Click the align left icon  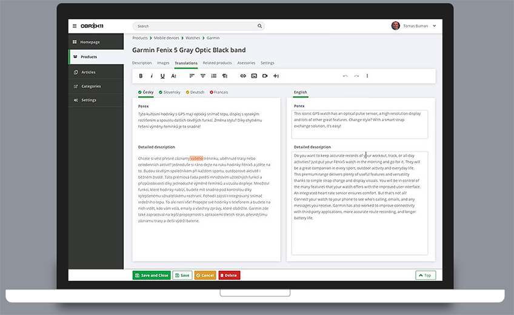click(x=192, y=76)
